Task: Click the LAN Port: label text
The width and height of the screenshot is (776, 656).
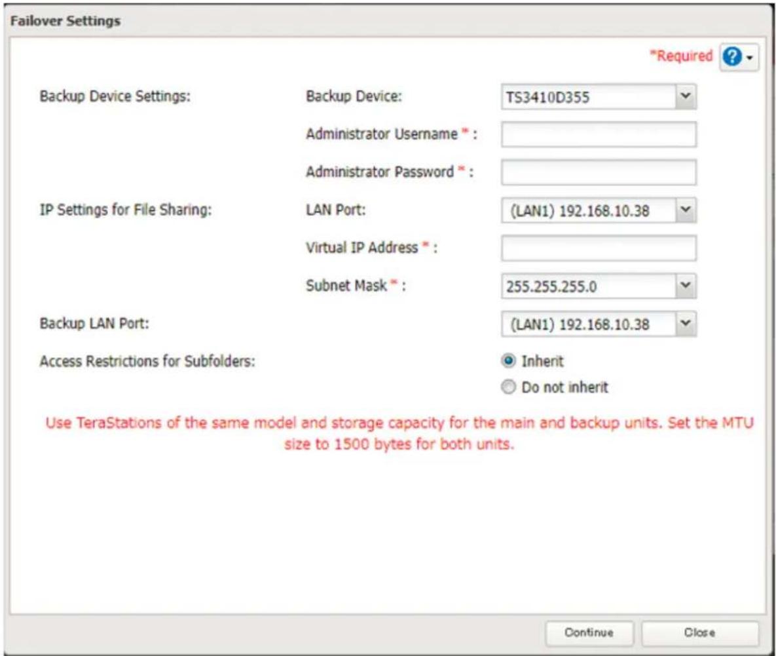Action: (x=335, y=210)
